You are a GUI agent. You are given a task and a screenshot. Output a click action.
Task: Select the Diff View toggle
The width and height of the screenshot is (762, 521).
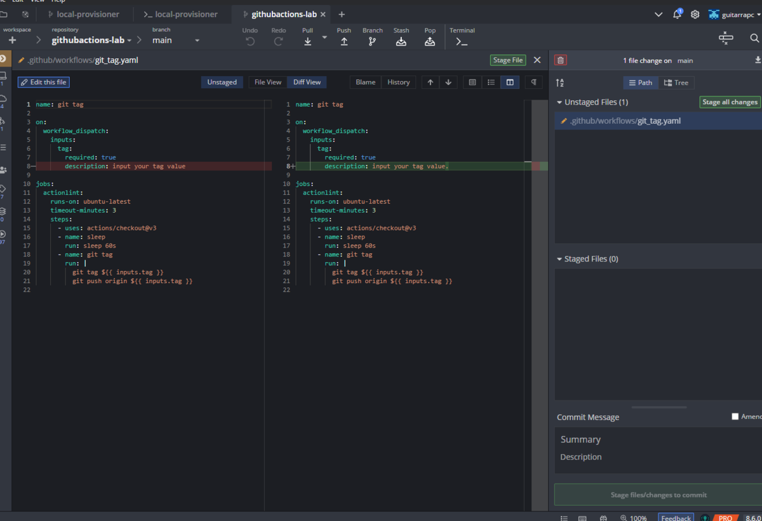point(307,82)
